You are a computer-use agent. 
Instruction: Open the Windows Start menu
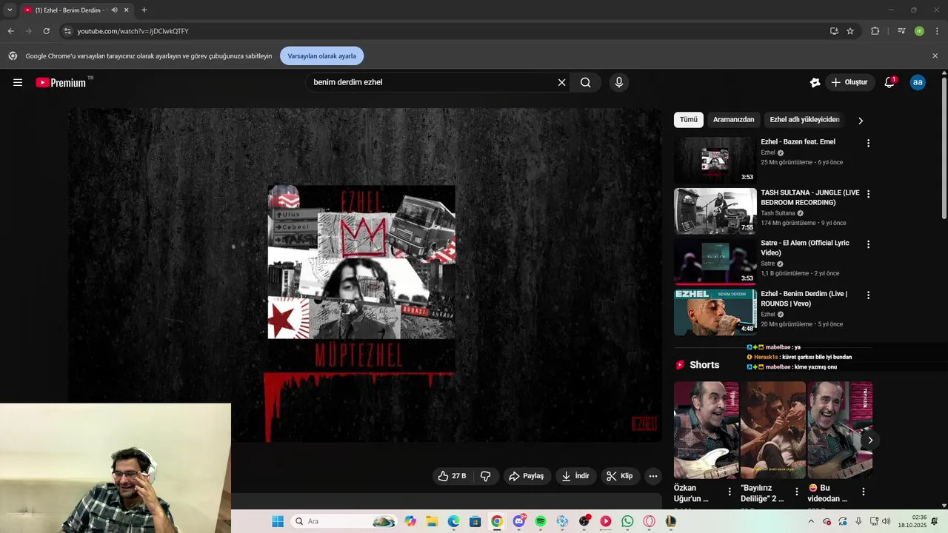(x=278, y=521)
